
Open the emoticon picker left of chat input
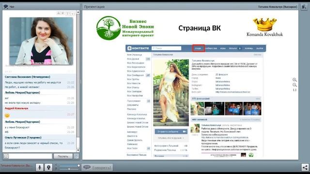click(x=6, y=156)
